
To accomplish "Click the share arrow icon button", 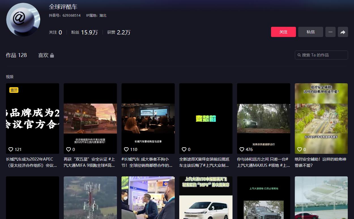I will 343,32.
